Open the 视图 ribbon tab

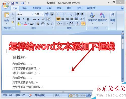point(79,8)
